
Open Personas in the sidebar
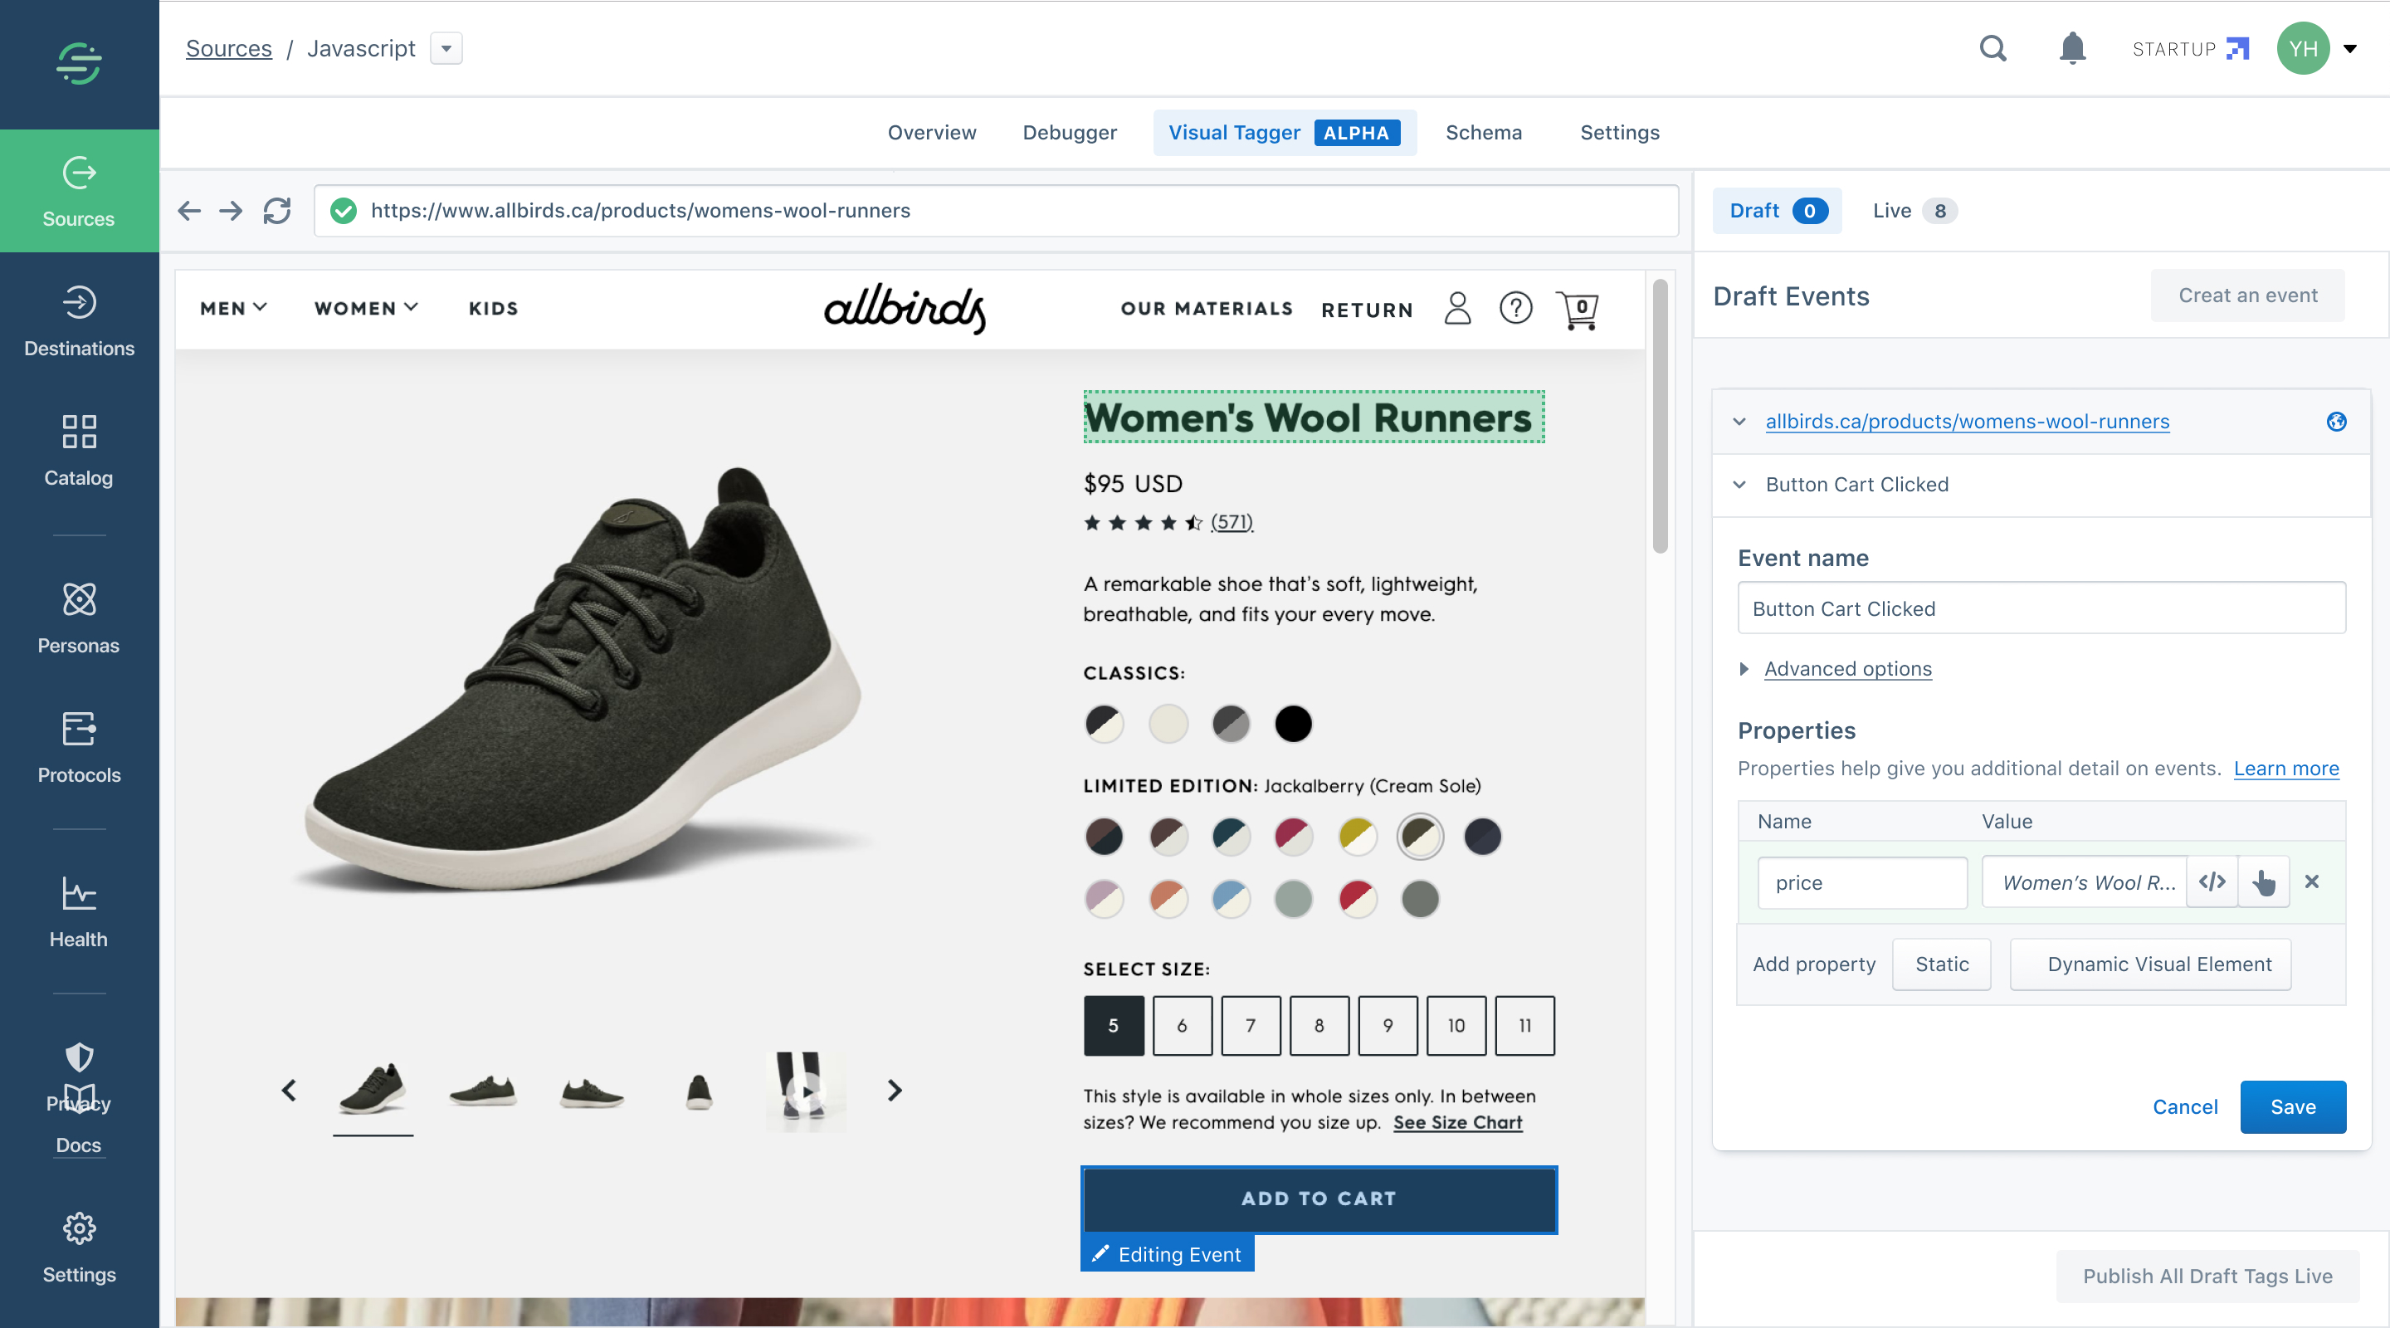pyautogui.click(x=79, y=618)
